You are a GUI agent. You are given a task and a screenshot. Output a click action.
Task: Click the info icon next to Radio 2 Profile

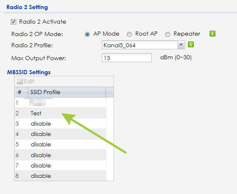(191, 44)
